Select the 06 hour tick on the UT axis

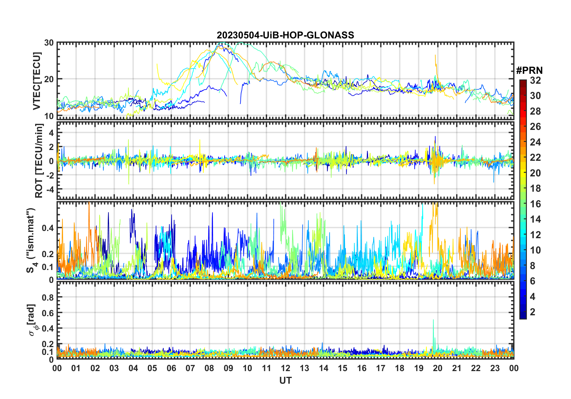tap(171, 368)
